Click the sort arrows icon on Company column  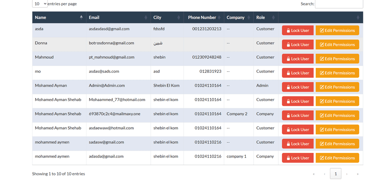(249, 18)
